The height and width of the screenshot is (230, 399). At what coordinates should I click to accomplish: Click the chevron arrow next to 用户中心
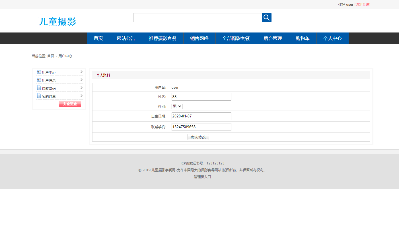(81, 72)
